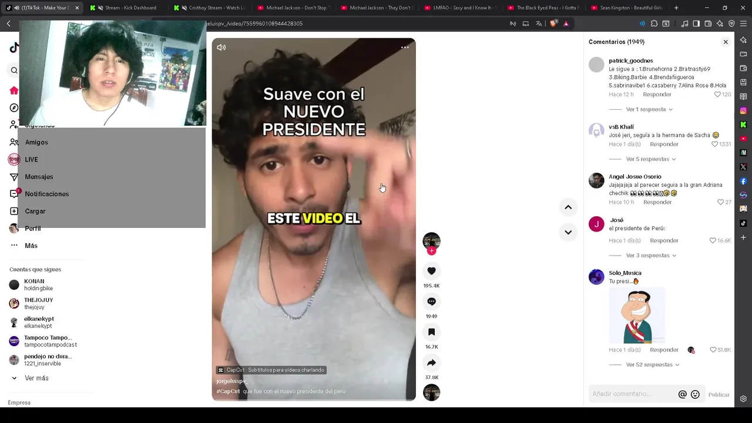
Task: Open the Facebook shortcut in browser sidebar
Action: [x=743, y=181]
